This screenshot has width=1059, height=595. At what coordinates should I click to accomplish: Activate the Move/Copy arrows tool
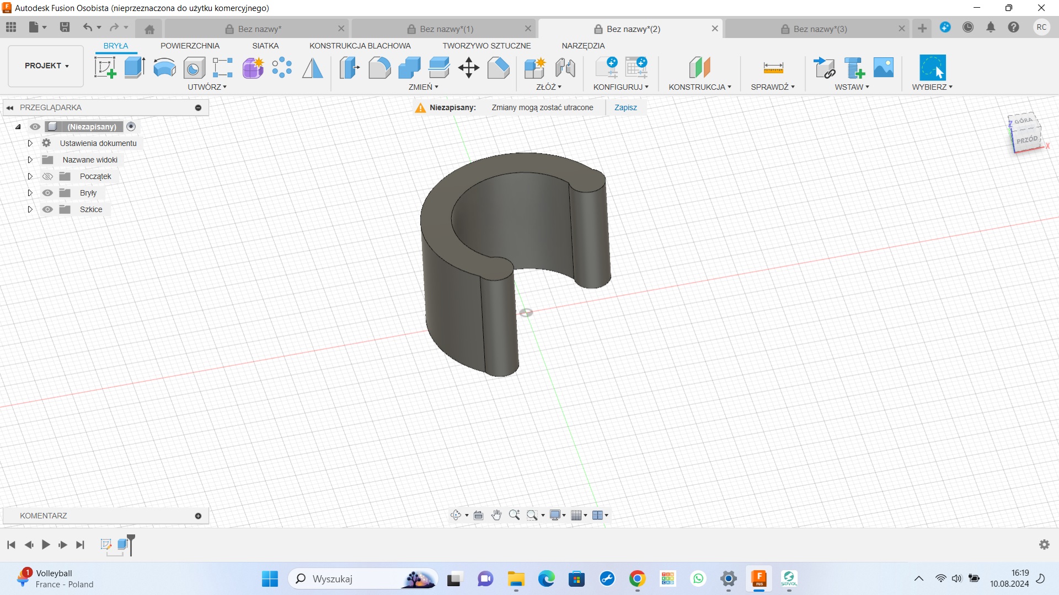[469, 68]
